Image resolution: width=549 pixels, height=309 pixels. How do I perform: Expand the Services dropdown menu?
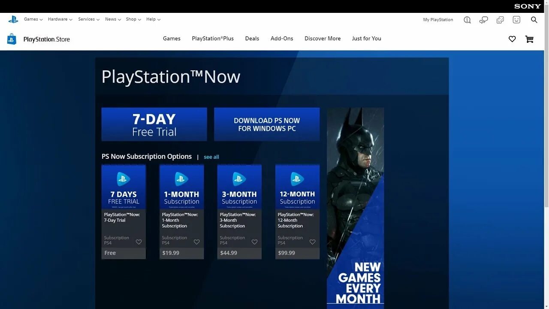89,19
